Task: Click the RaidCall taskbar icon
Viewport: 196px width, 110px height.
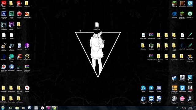Action: [30, 108]
